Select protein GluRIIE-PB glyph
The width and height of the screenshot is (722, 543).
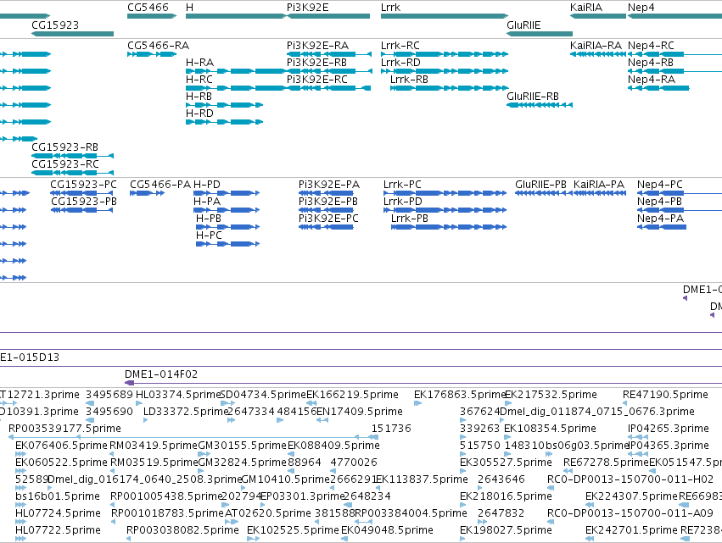point(544,193)
